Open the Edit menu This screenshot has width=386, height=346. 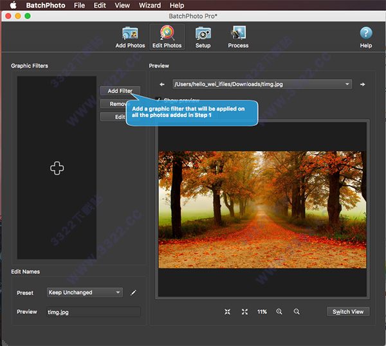coord(100,5)
